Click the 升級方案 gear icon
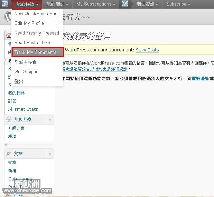 point(9,119)
